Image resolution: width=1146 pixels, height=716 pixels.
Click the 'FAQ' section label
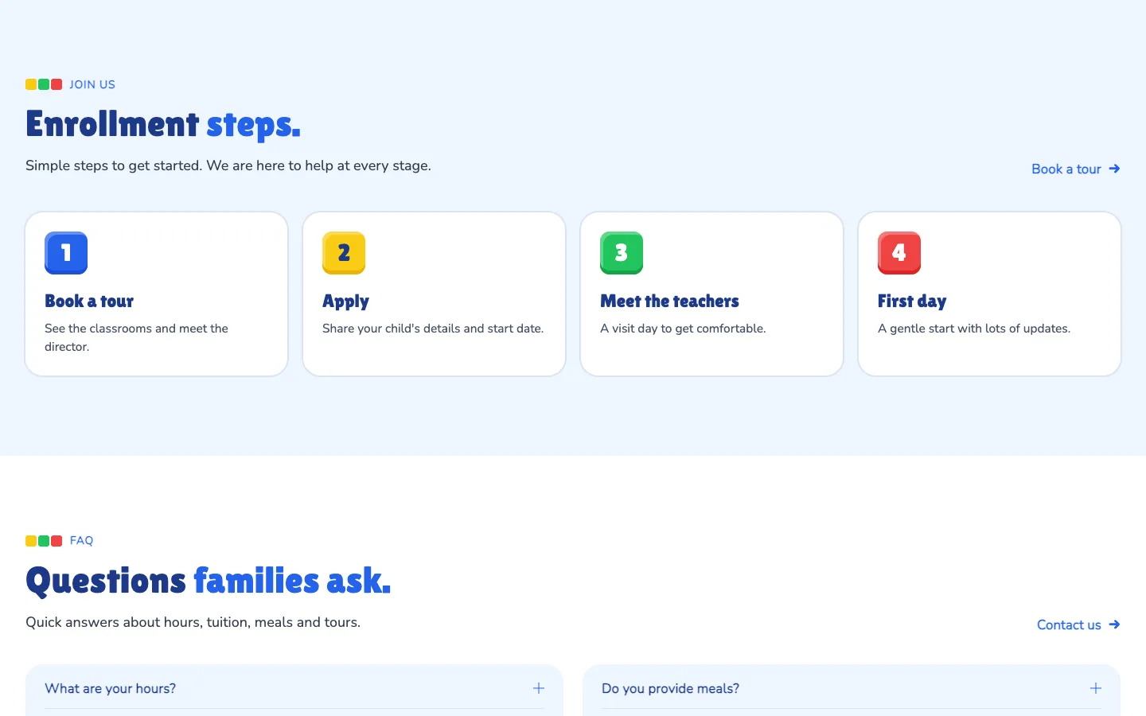[81, 540]
